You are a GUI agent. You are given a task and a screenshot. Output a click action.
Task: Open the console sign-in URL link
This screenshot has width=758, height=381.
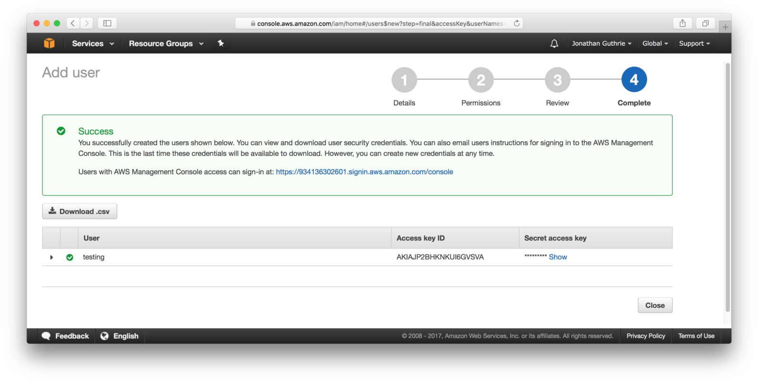point(364,172)
